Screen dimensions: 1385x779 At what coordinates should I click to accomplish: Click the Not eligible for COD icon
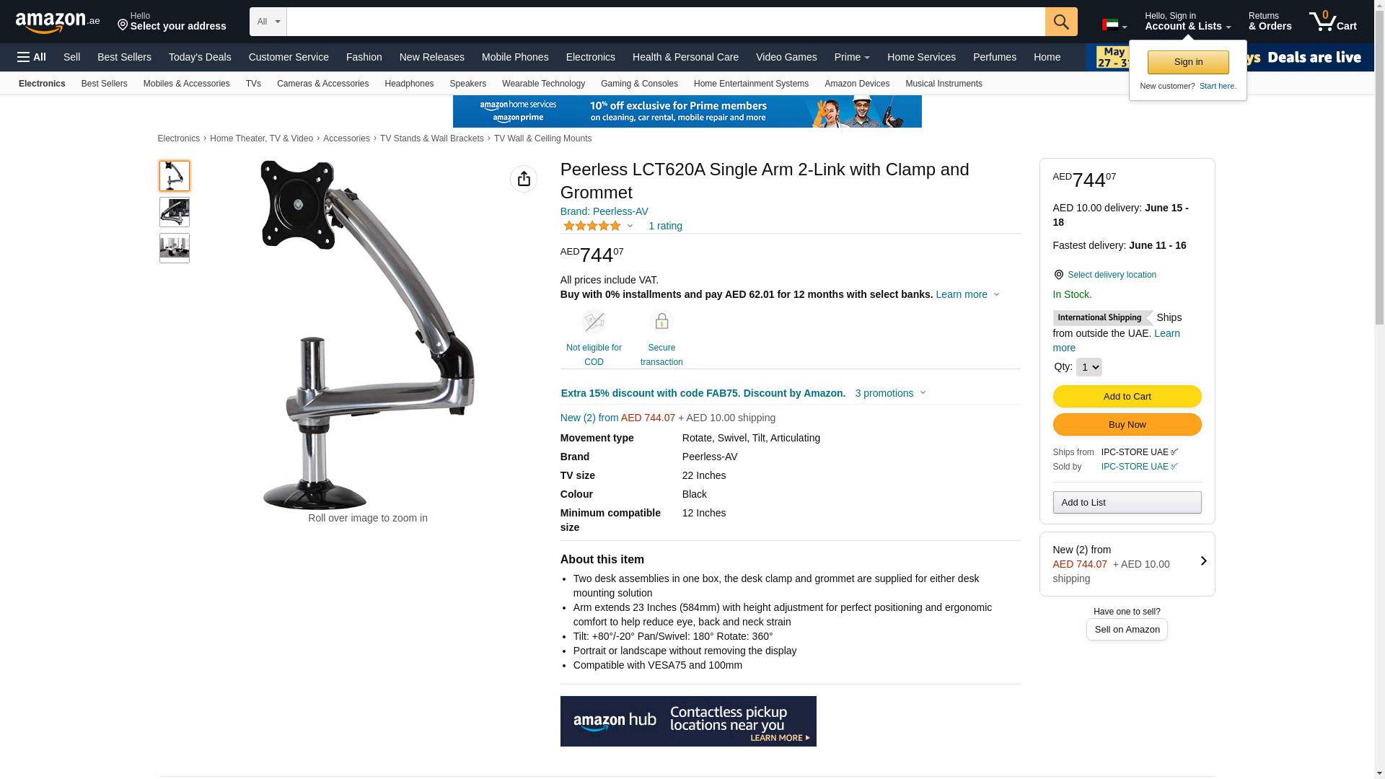click(594, 322)
